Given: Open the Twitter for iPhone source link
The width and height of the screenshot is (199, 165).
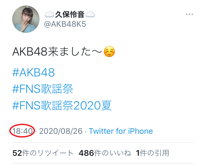Looking at the screenshot, I should point(121,131).
